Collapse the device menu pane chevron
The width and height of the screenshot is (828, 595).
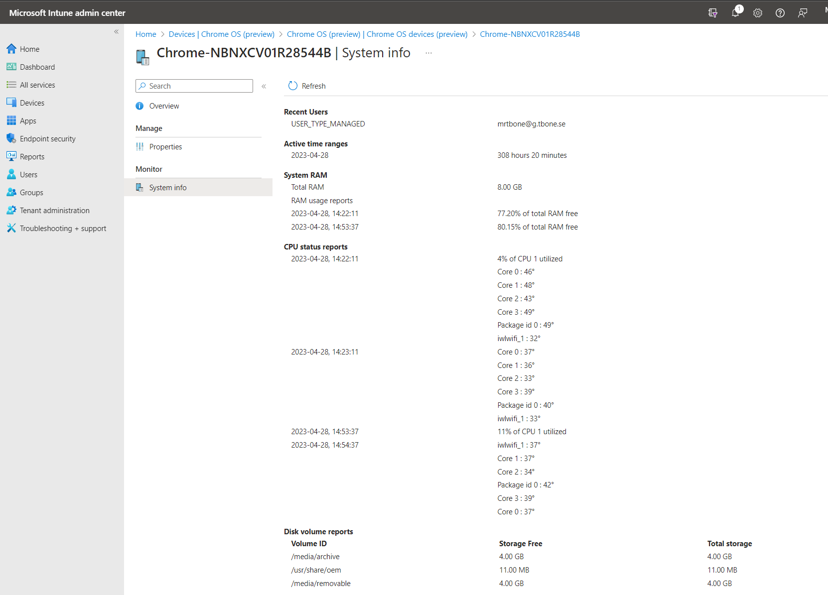tap(264, 86)
